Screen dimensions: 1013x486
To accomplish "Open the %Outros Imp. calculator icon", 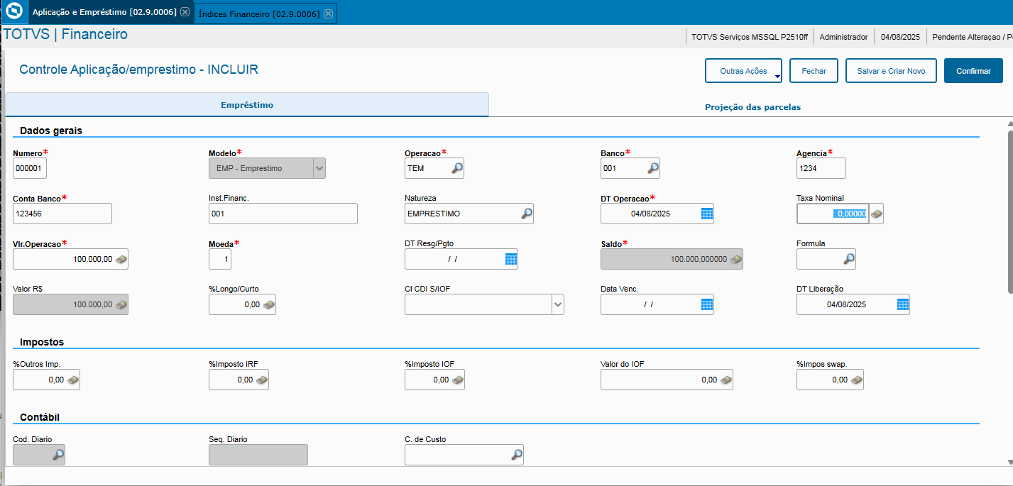I will click(73, 380).
